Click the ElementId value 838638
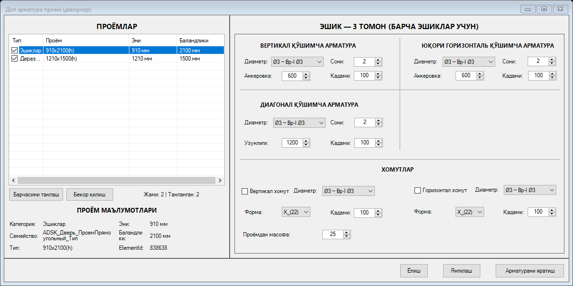The height and width of the screenshot is (286, 573). tap(159, 248)
